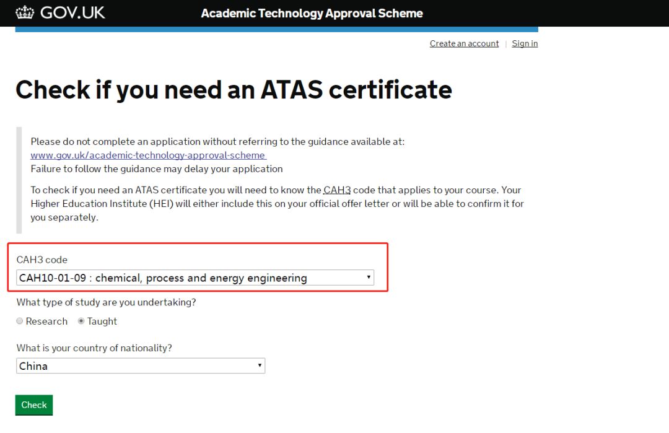Screen dimensions: 669x433
Task: Open the CAH3 code select box
Action: pos(195,278)
